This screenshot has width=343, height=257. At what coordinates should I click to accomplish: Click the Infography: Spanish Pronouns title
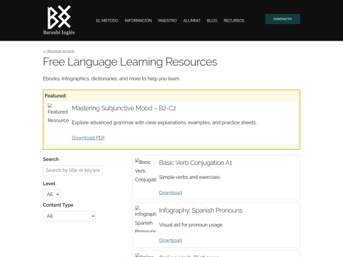pyautogui.click(x=201, y=210)
